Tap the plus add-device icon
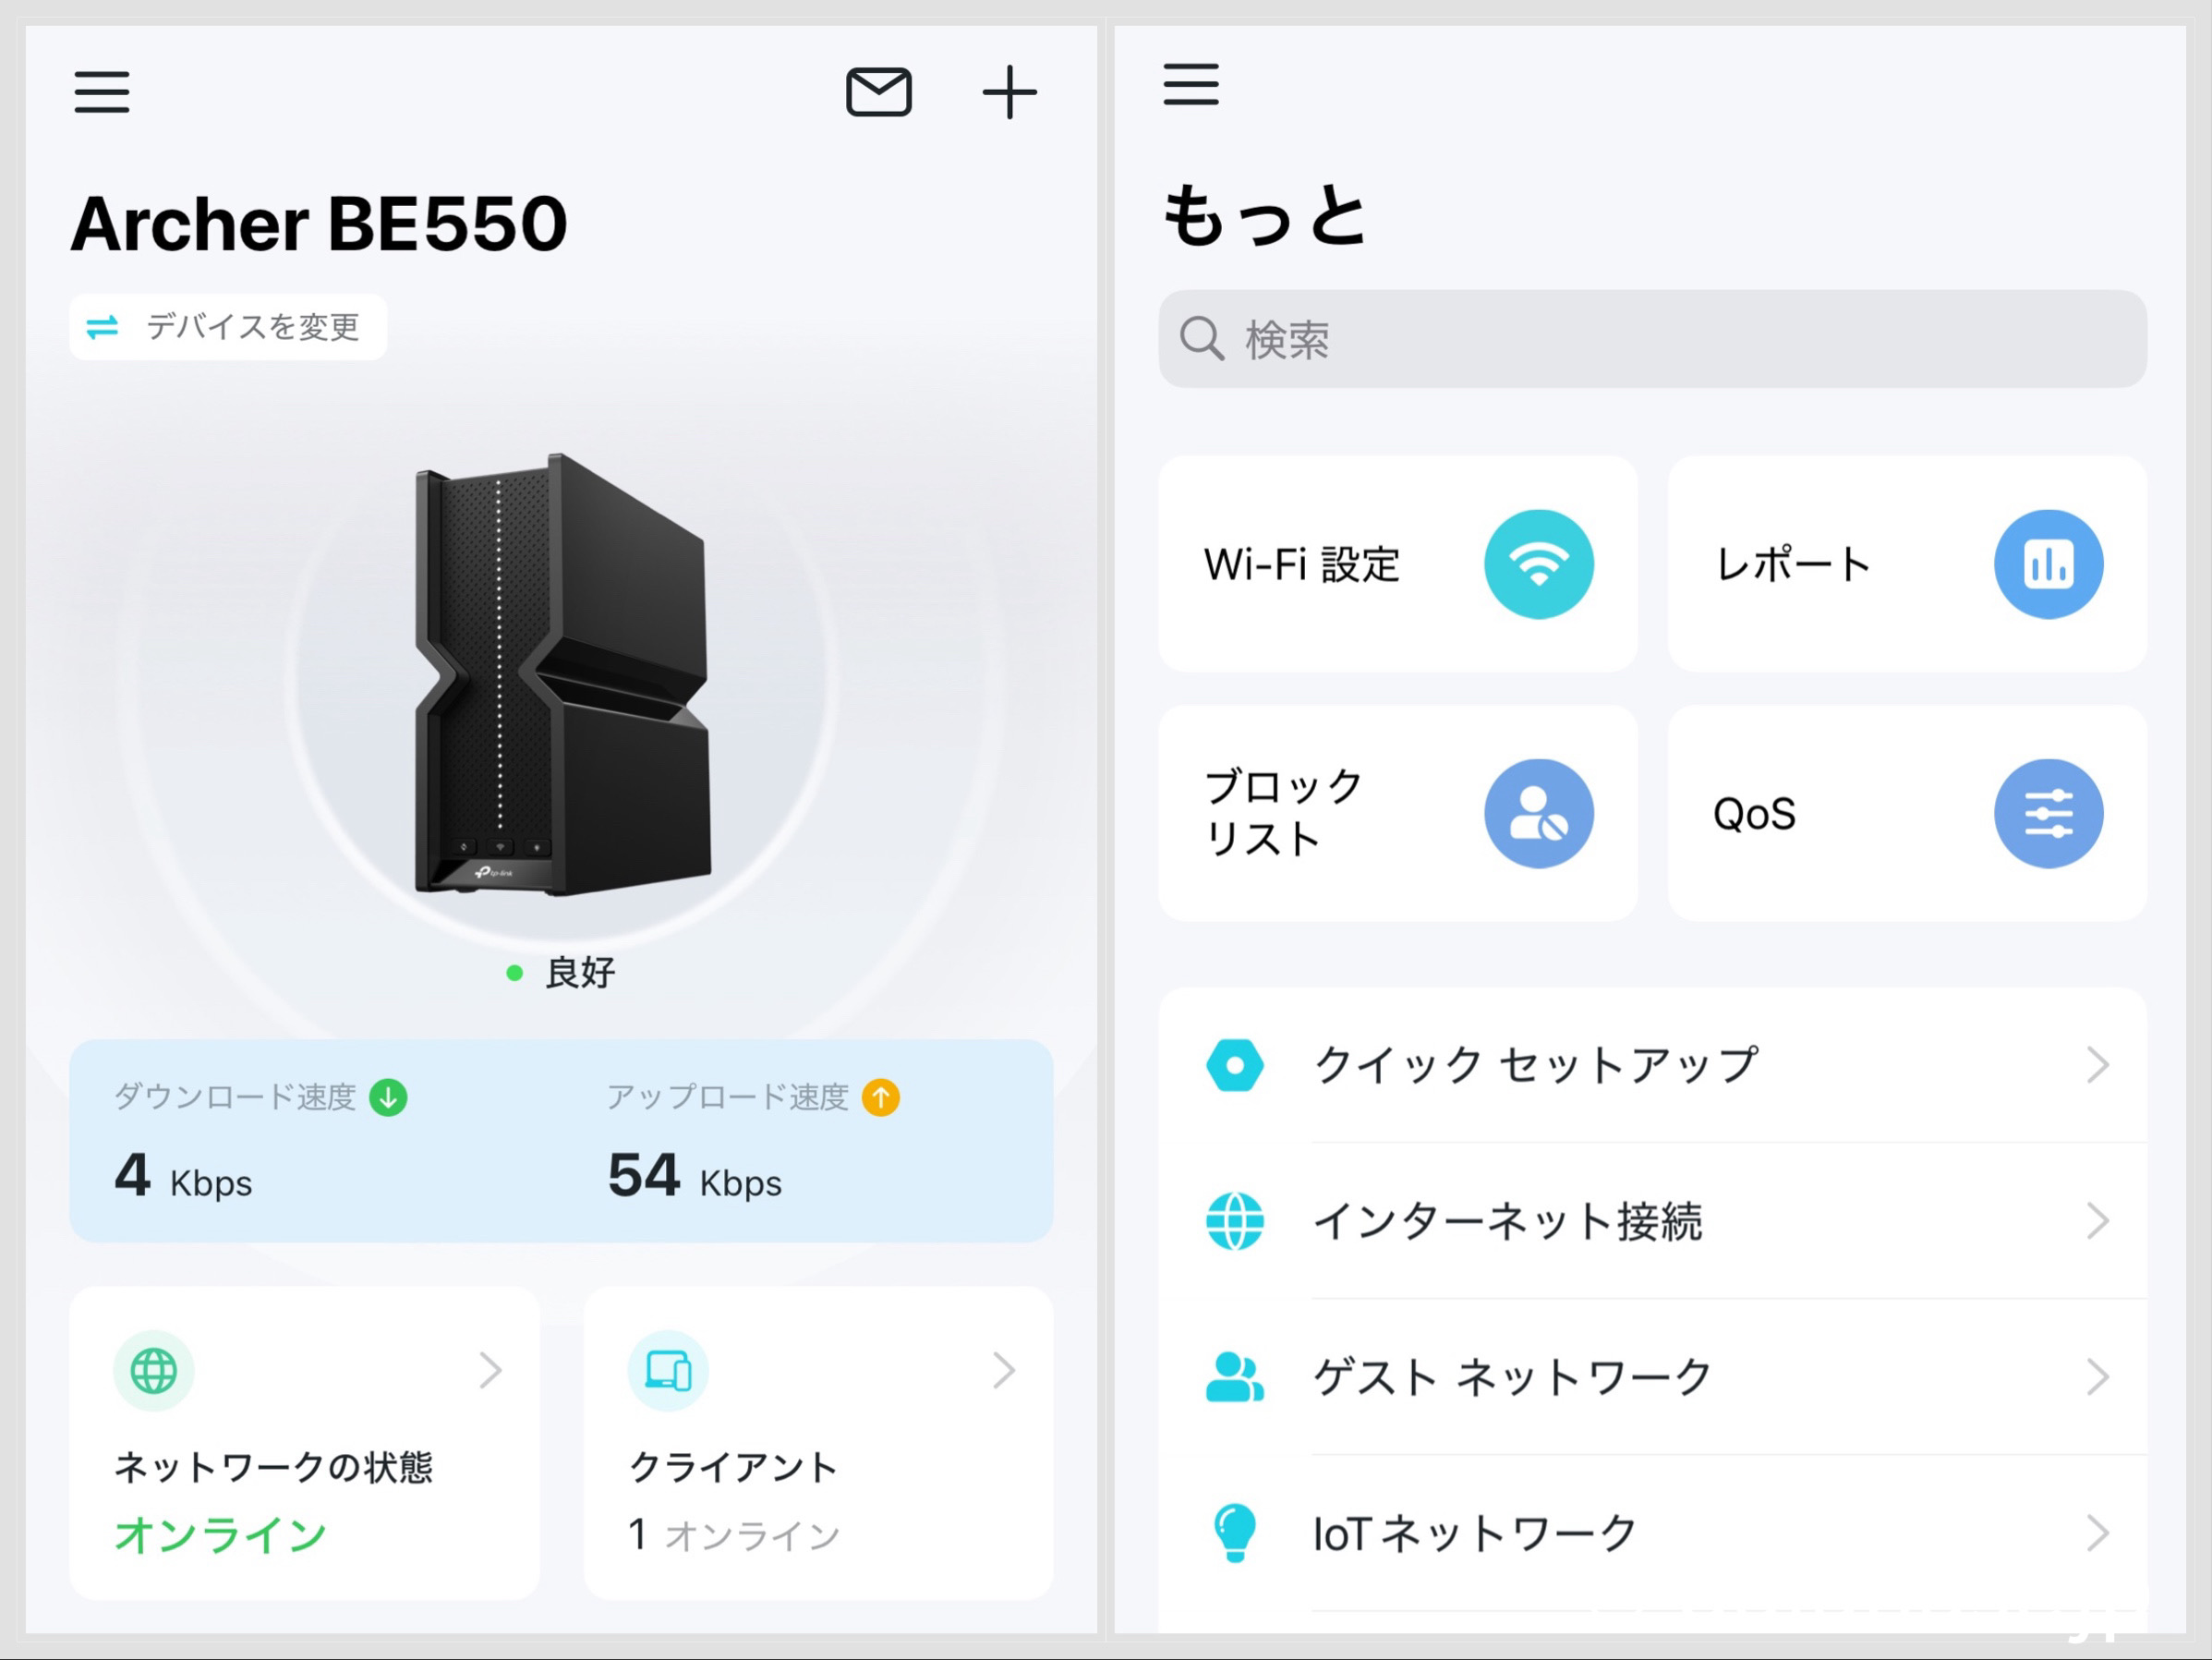The image size is (2212, 1660). click(x=1009, y=92)
